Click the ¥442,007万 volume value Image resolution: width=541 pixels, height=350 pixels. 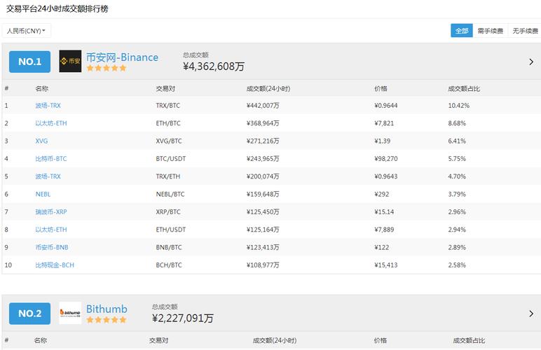(263, 106)
